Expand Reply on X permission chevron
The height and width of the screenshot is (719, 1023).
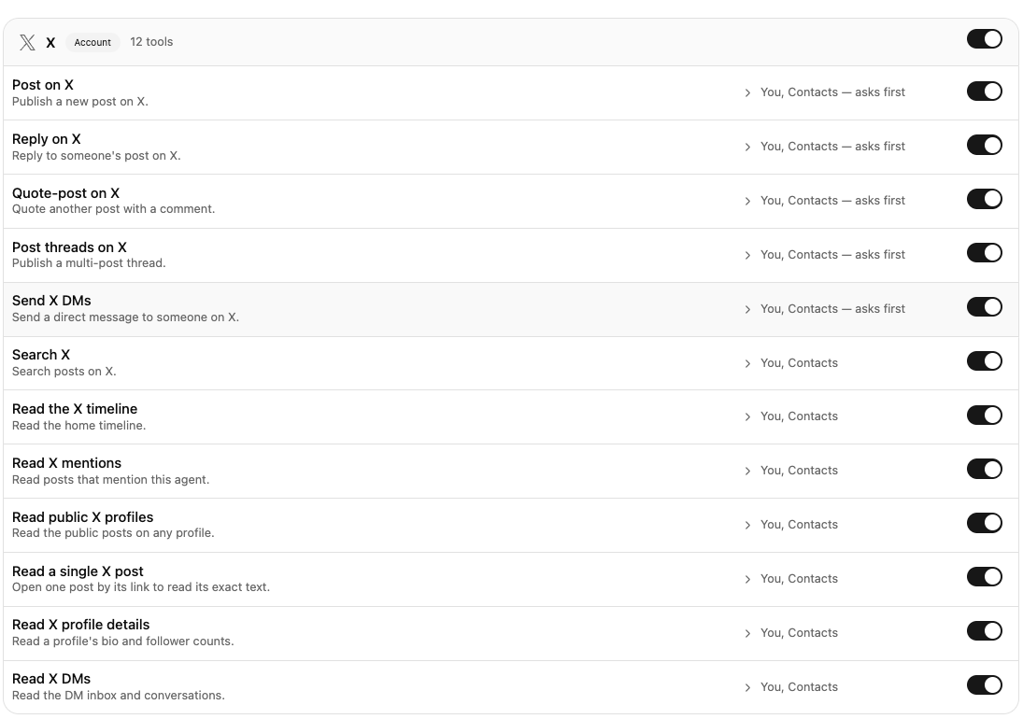pos(747,148)
